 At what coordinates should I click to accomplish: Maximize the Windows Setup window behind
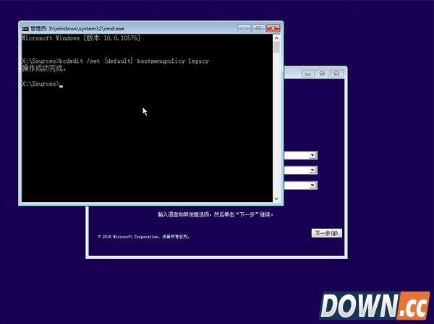[322, 74]
